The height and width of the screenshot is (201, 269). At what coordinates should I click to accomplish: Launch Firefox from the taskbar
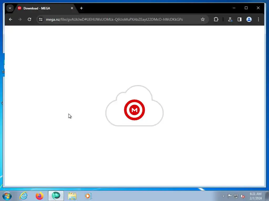point(40,196)
